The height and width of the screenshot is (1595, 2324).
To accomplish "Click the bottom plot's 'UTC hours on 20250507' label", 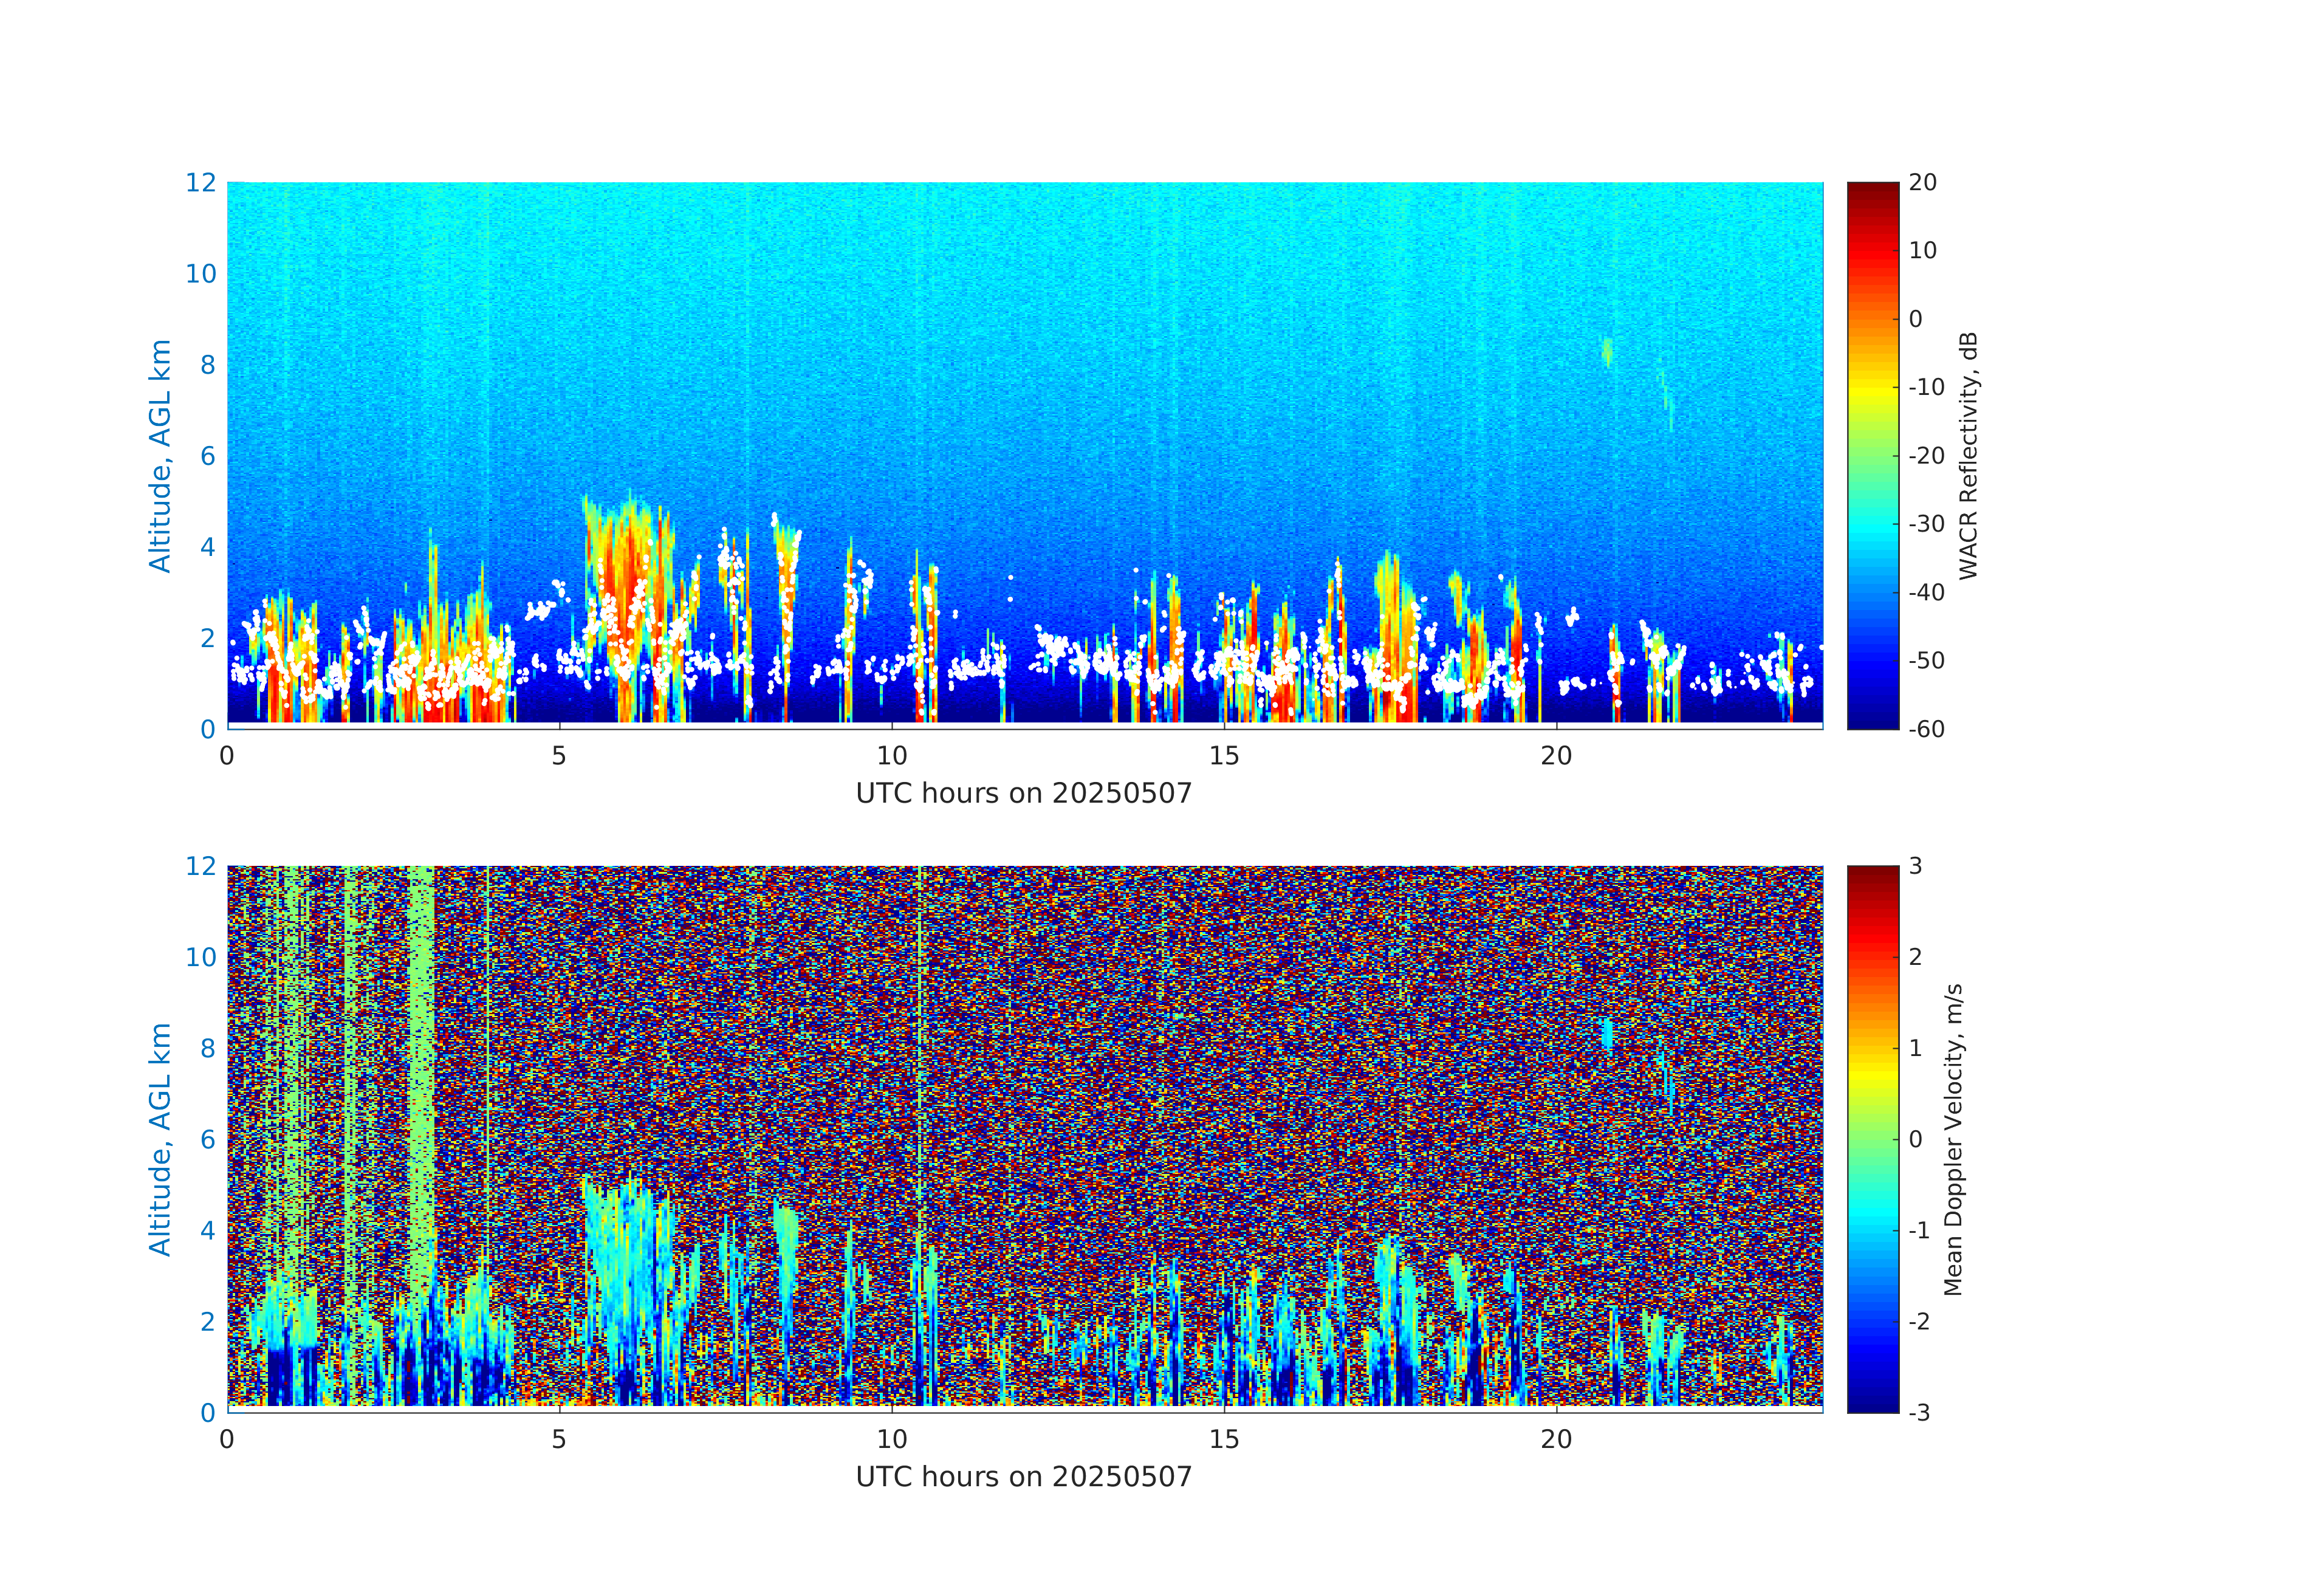I will 1023,1477.
